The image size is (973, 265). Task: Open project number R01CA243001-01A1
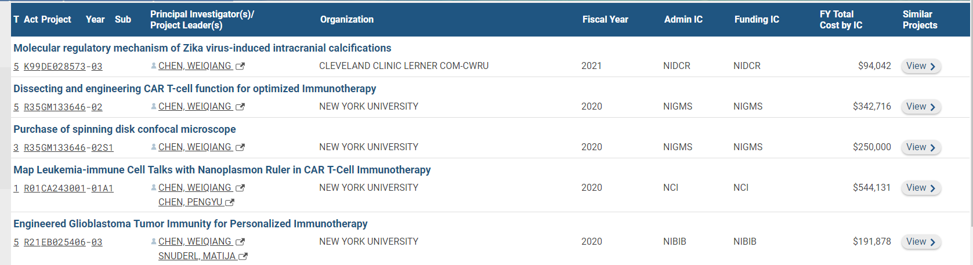tap(68, 188)
